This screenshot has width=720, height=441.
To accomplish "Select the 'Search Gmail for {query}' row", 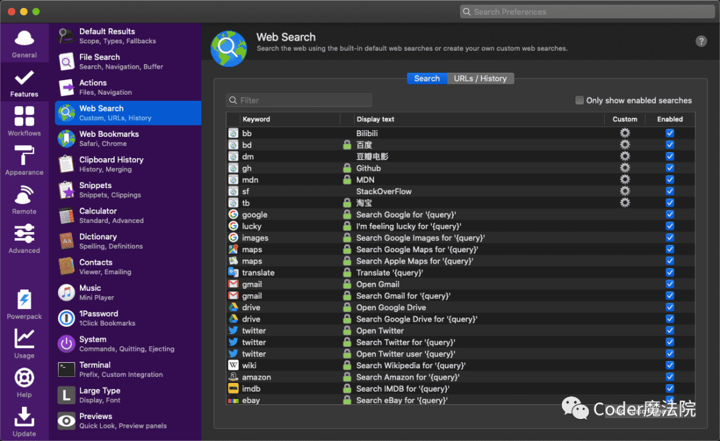I will coord(461,296).
